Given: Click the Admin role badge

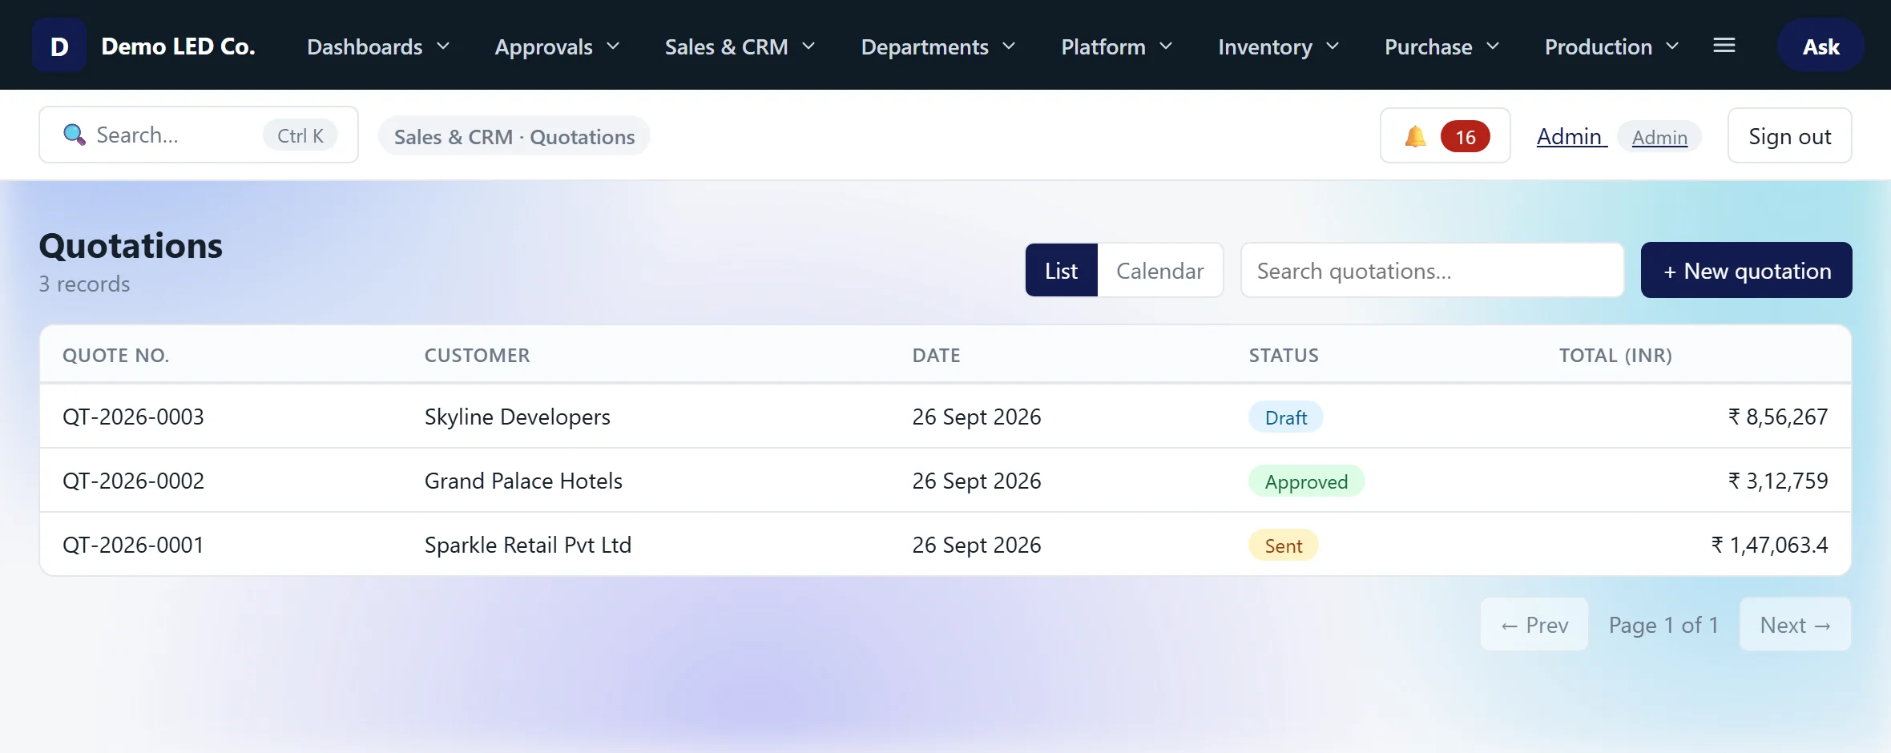Looking at the screenshot, I should pyautogui.click(x=1659, y=137).
